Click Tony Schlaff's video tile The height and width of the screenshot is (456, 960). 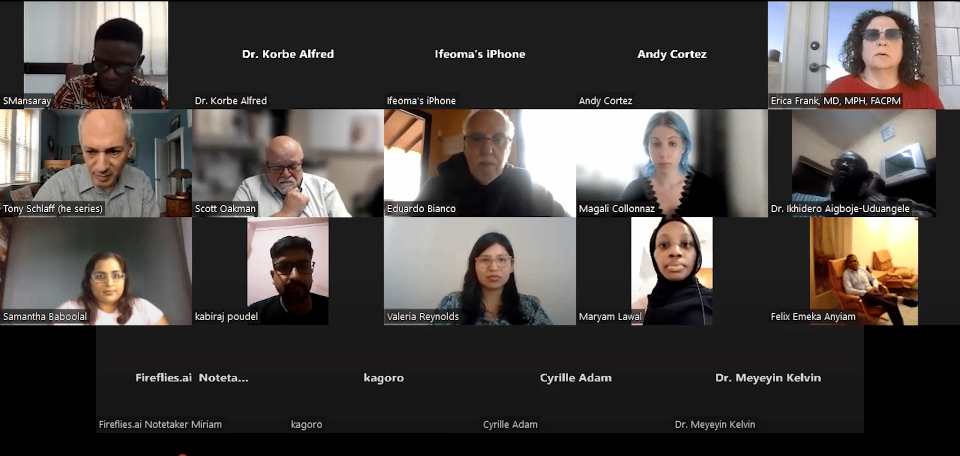[x=96, y=163]
